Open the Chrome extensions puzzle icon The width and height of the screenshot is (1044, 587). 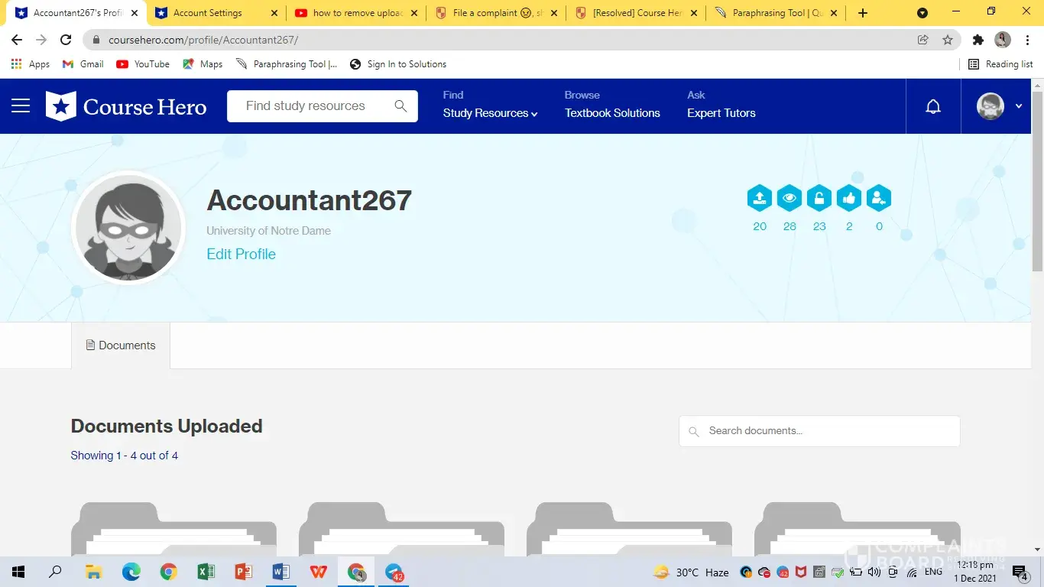pyautogui.click(x=978, y=40)
